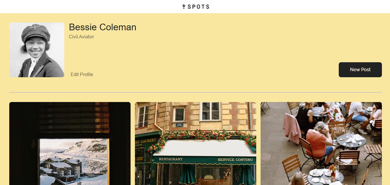
Task: Open Bessie Coleman's profile avatar photo
Action: (37, 50)
